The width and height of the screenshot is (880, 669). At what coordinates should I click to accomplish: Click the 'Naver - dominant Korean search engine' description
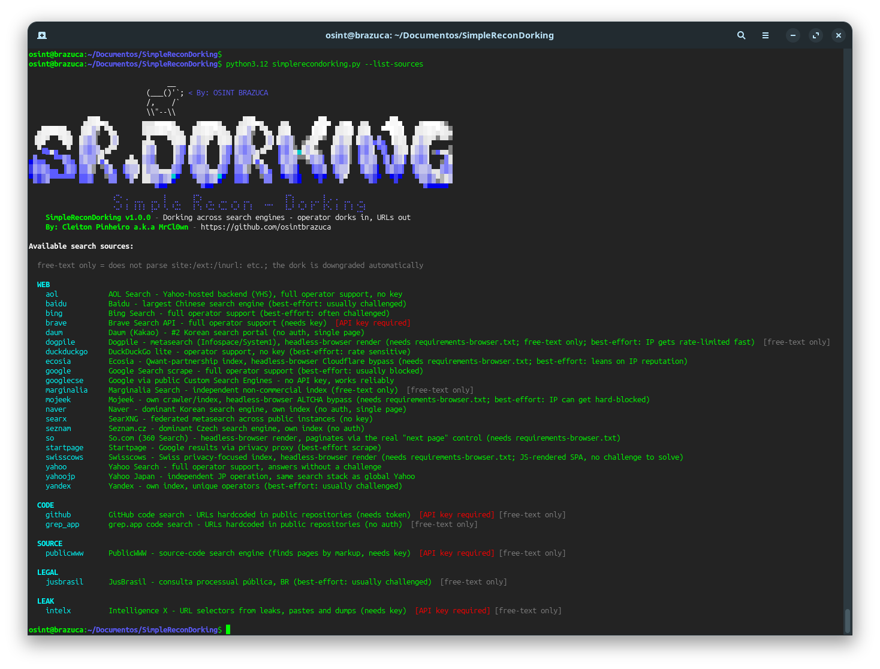(257, 409)
